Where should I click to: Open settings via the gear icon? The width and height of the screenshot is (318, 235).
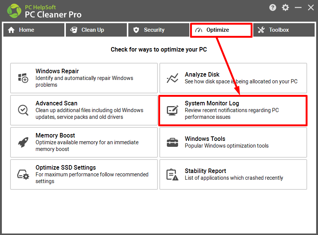[x=285, y=8]
